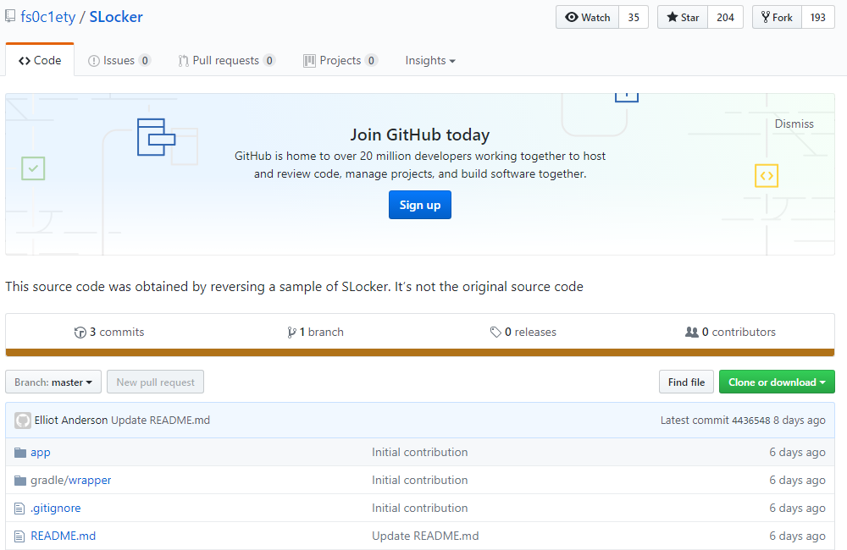Image resolution: width=847 pixels, height=550 pixels.
Task: Click the commits history clock icon
Action: pos(80,333)
